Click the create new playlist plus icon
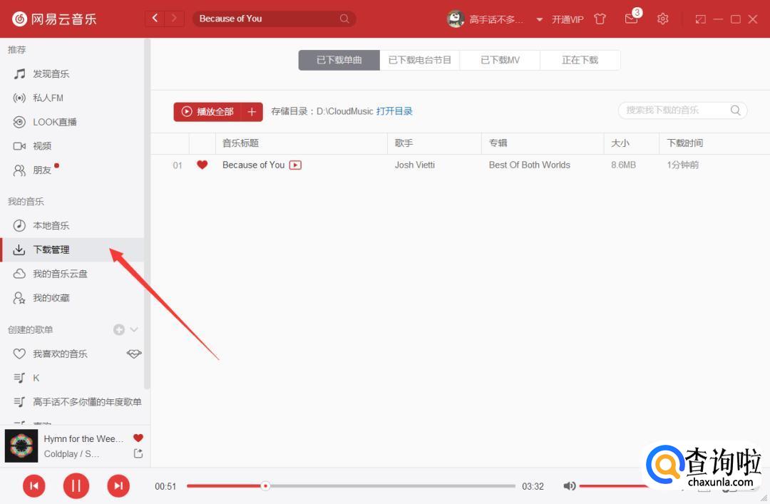Screen dimensions: 770x504 click(119, 329)
